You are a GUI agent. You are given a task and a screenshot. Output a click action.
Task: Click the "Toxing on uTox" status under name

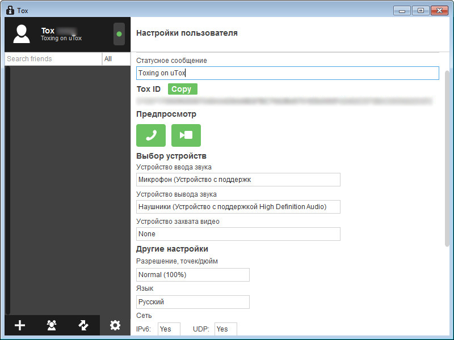[61, 38]
